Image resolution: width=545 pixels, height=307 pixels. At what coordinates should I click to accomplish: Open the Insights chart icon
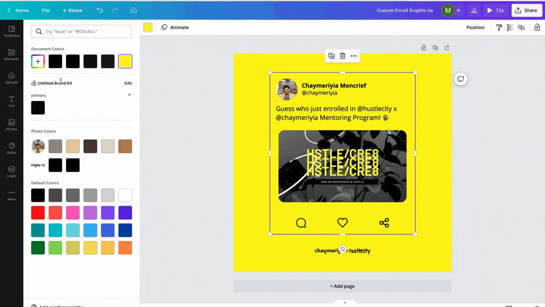(474, 10)
